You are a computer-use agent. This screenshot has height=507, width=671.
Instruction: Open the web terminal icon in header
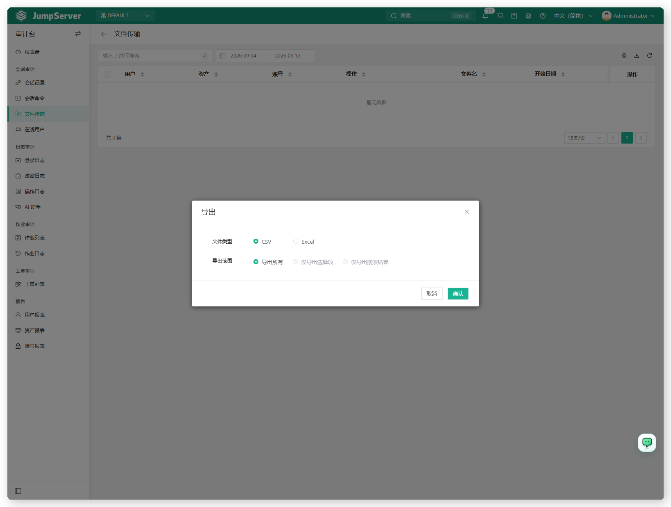pyautogui.click(x=500, y=16)
